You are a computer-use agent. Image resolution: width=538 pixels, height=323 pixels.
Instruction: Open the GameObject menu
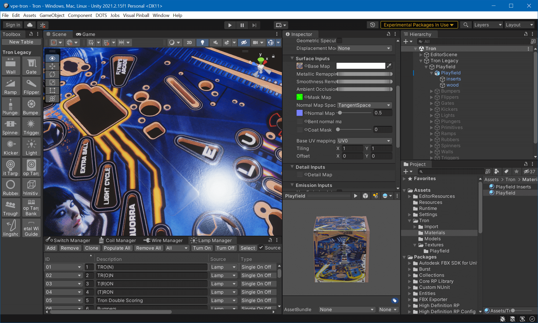(52, 15)
